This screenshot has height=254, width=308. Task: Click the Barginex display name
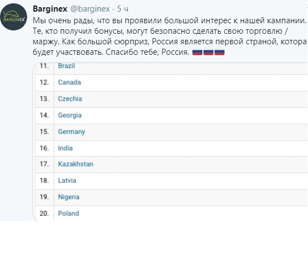tap(50, 9)
